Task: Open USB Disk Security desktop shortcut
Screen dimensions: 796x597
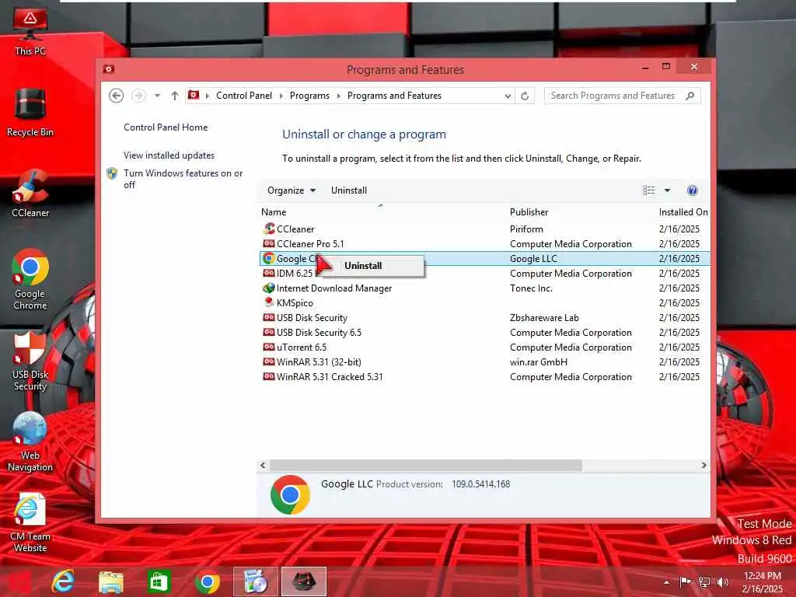Action: (x=30, y=361)
